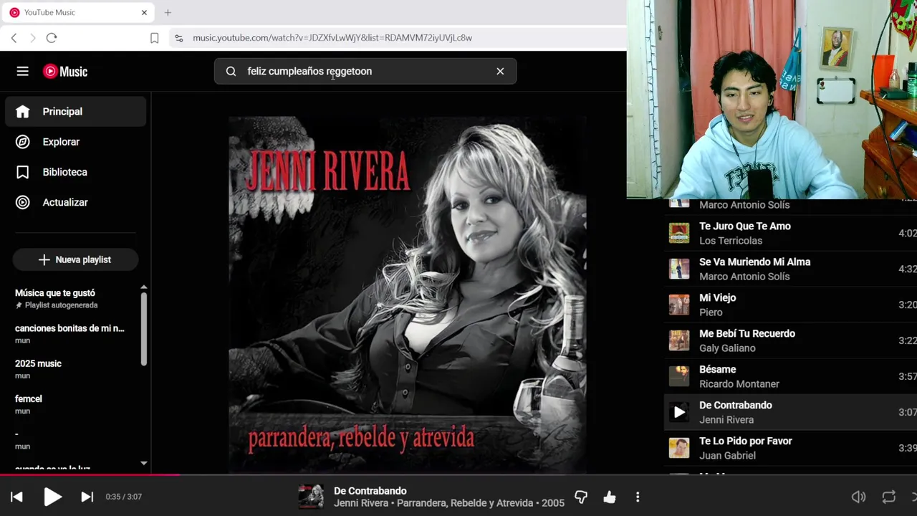Close the YouTube Music tab

(x=144, y=12)
